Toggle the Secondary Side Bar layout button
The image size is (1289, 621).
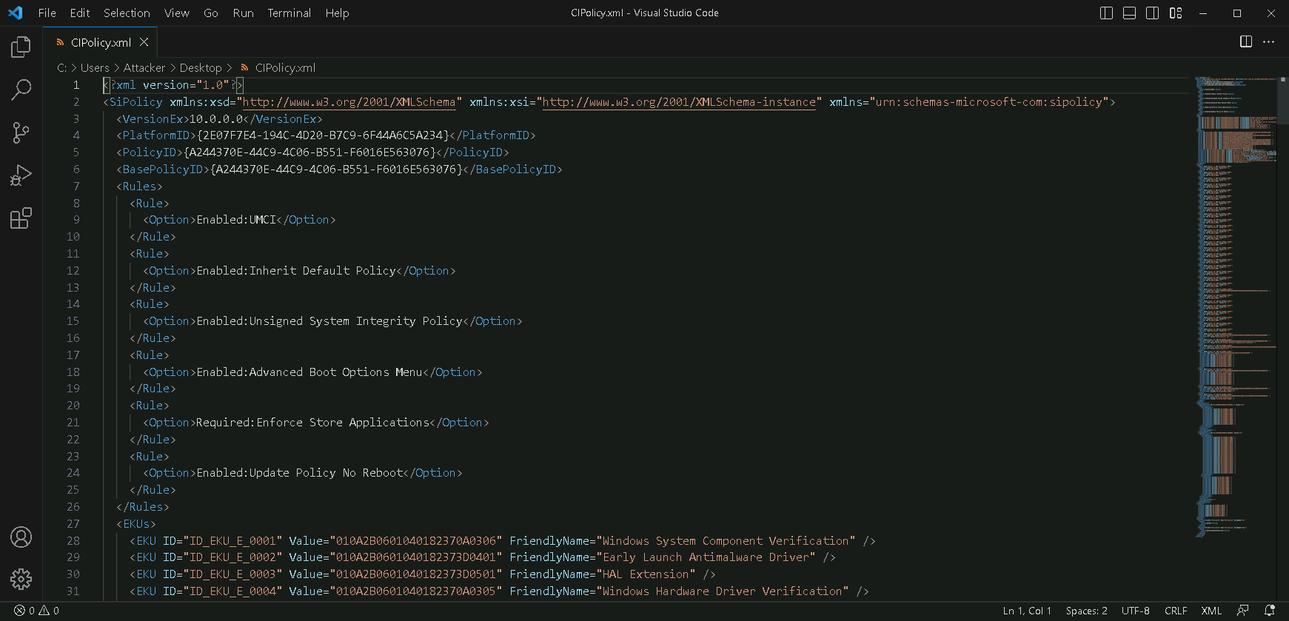[x=1152, y=13]
